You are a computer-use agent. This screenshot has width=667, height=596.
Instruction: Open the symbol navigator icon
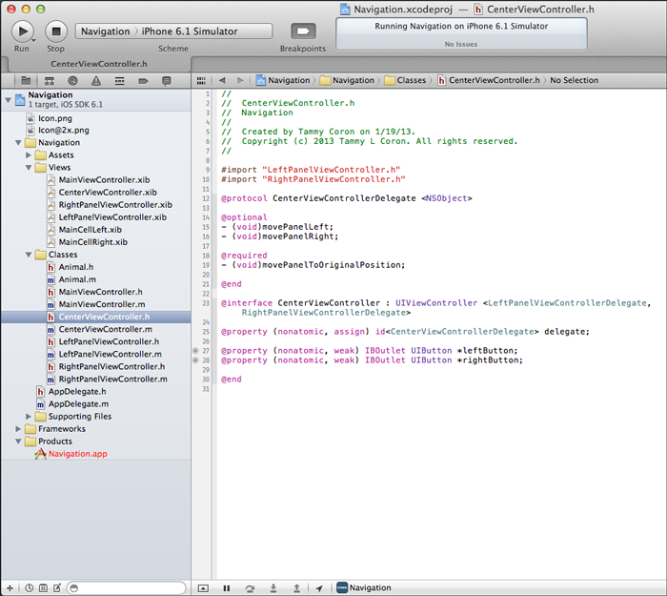(x=48, y=80)
